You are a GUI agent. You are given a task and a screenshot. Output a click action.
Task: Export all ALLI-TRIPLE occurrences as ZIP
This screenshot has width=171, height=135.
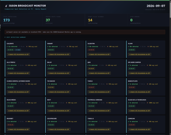point(18,73)
